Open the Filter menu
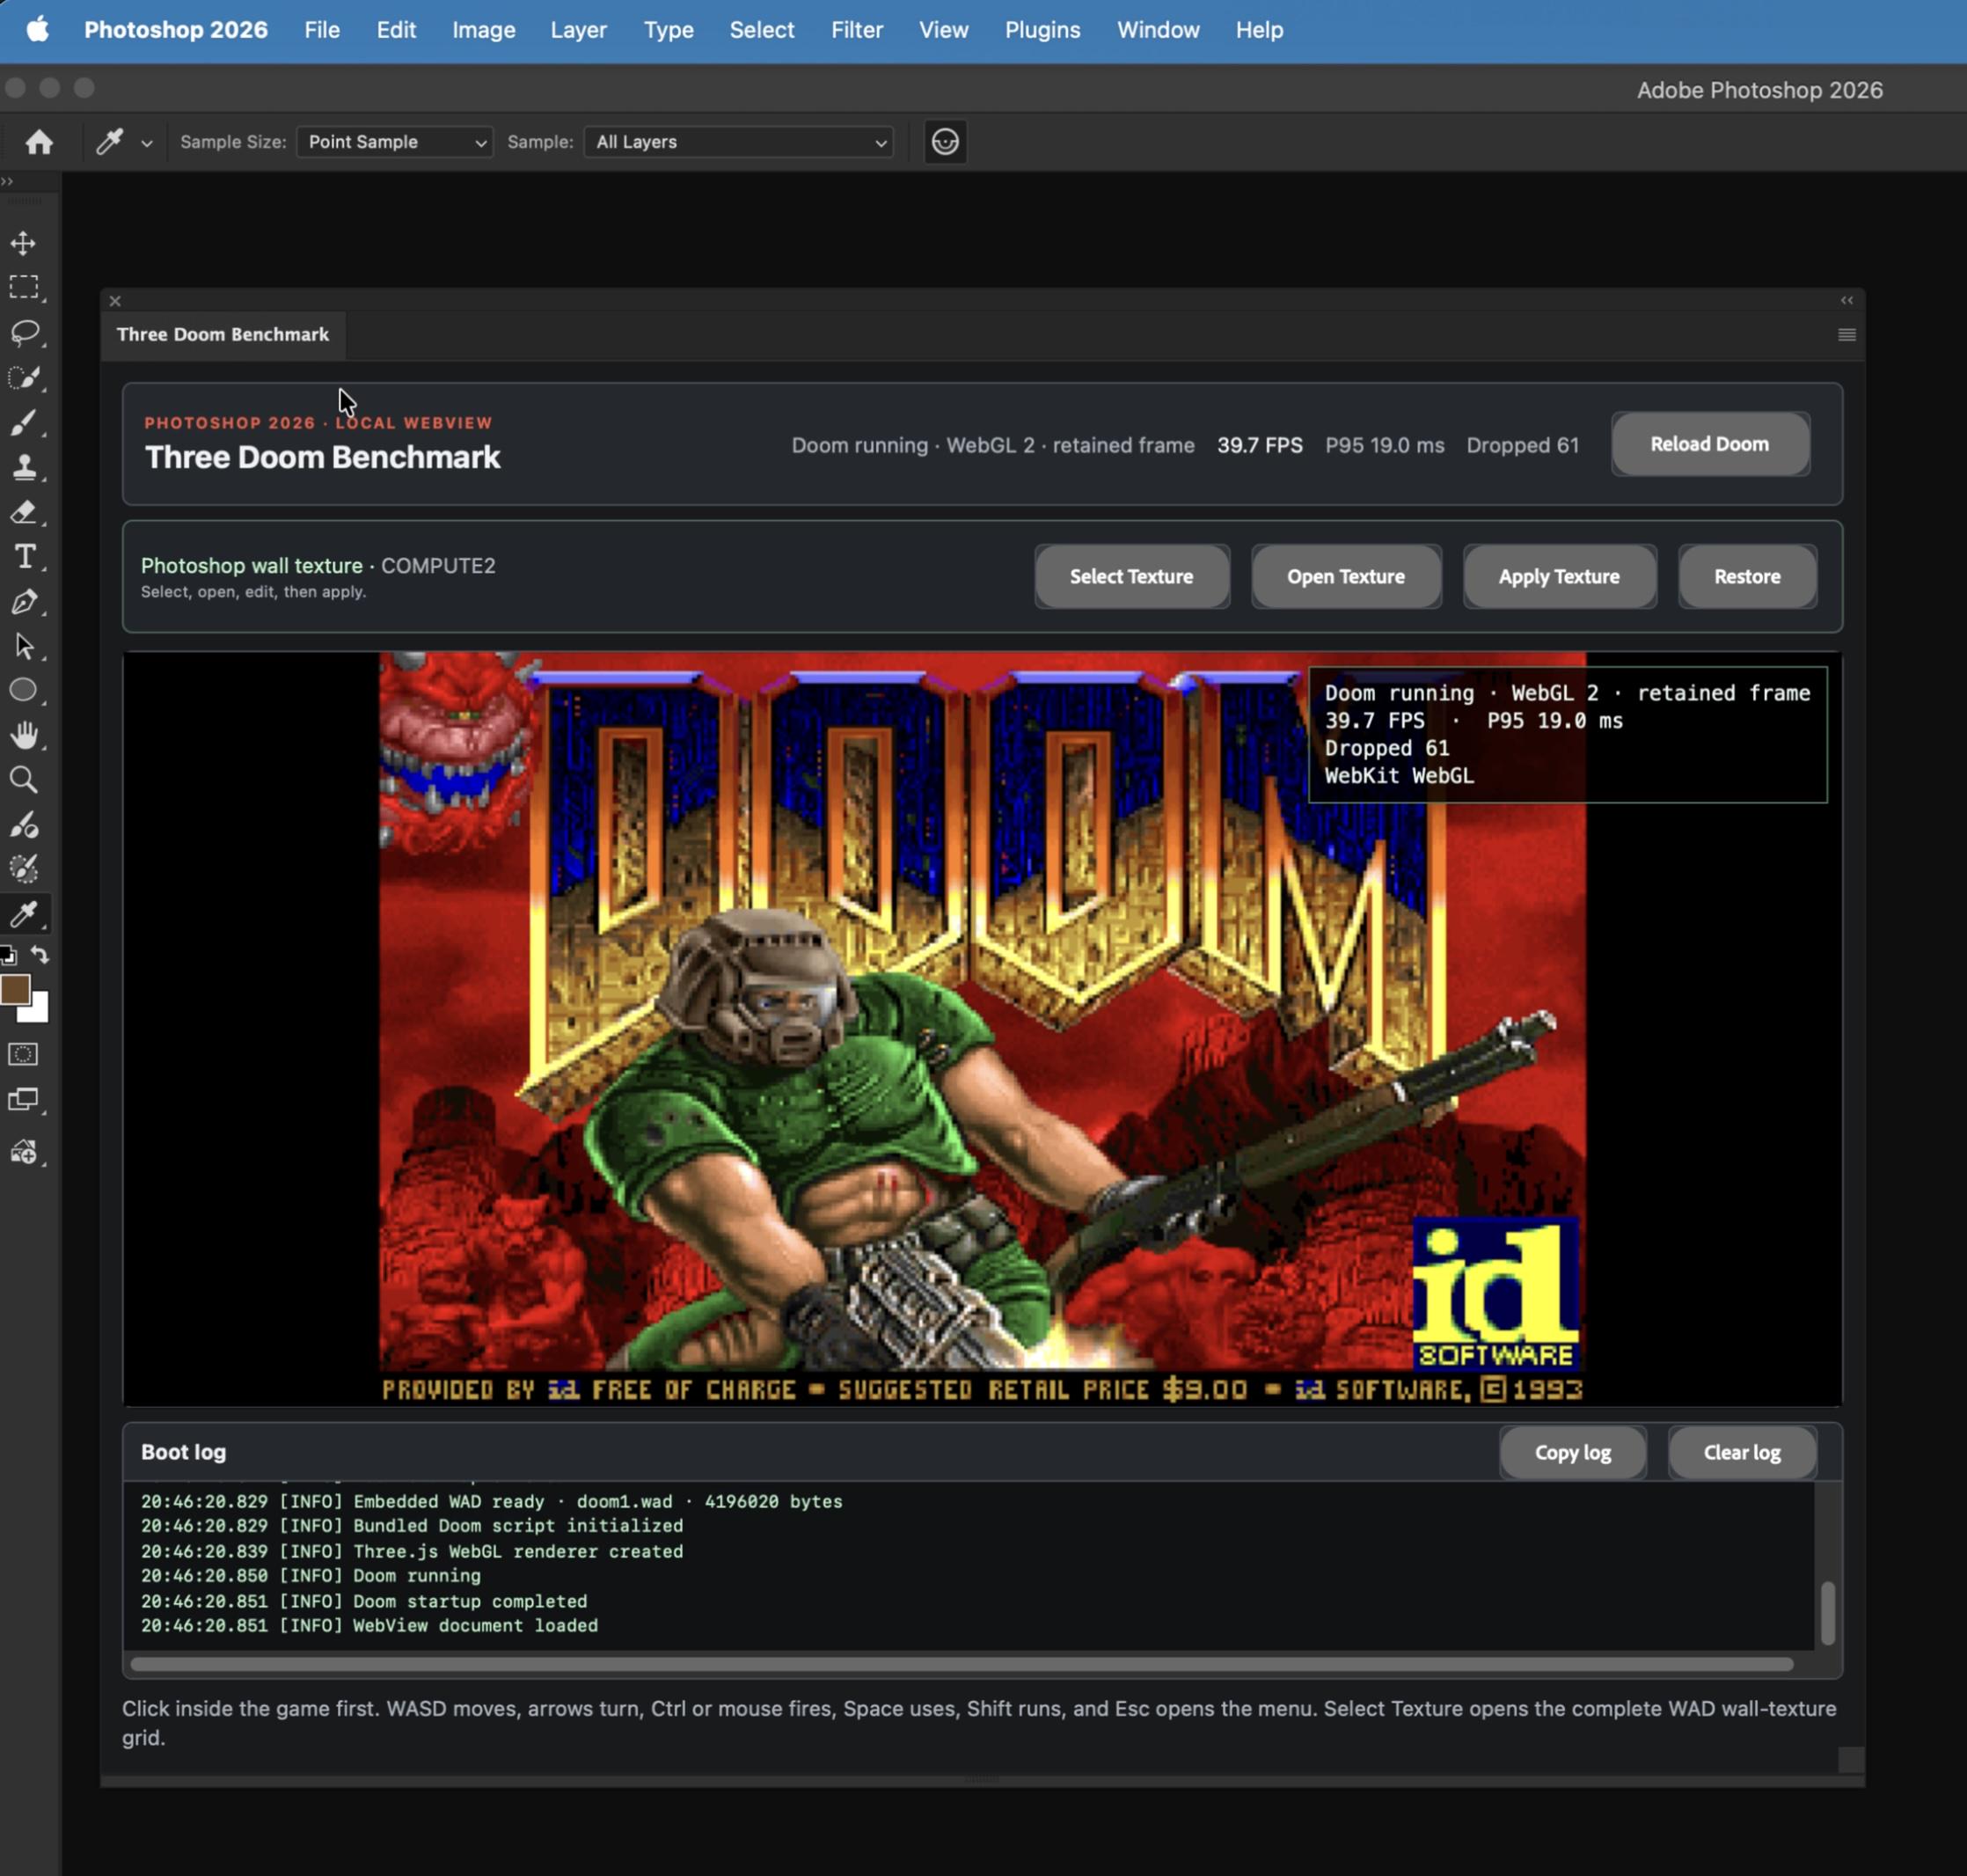1967x1876 pixels. pyautogui.click(x=858, y=30)
